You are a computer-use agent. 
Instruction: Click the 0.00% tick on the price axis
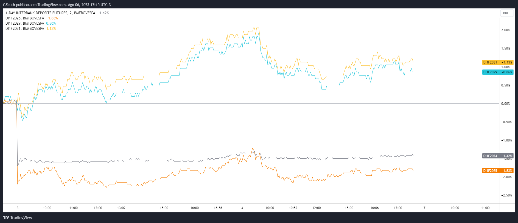pyautogui.click(x=506, y=104)
